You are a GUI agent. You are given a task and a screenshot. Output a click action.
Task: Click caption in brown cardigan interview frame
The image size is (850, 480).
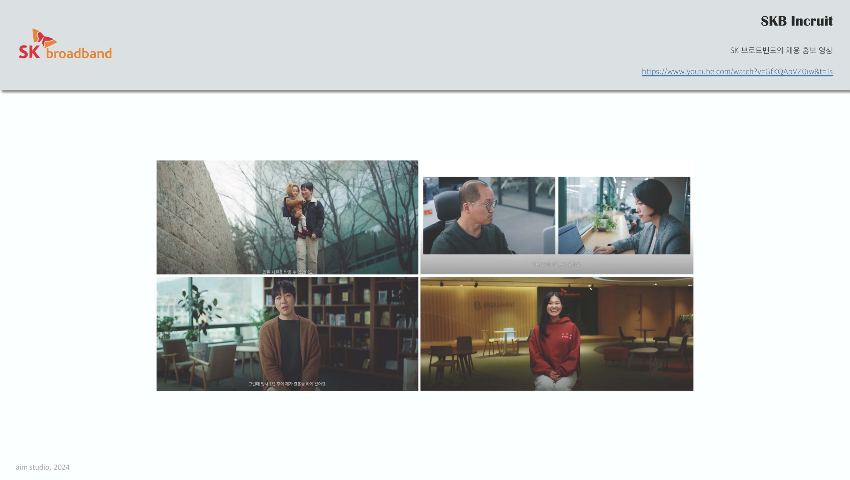[x=287, y=384]
